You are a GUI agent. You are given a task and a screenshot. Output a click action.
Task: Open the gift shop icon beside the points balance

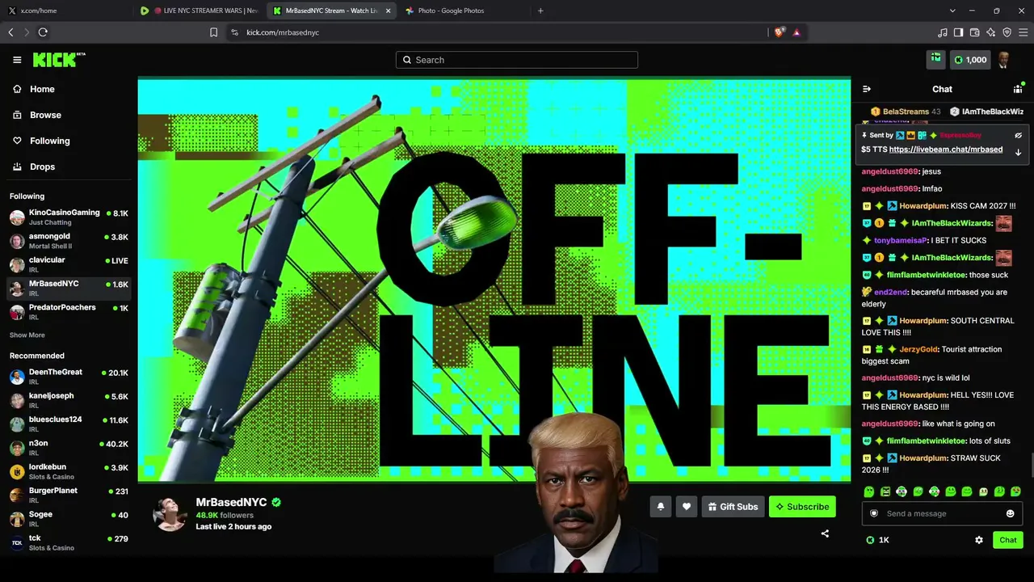point(935,59)
